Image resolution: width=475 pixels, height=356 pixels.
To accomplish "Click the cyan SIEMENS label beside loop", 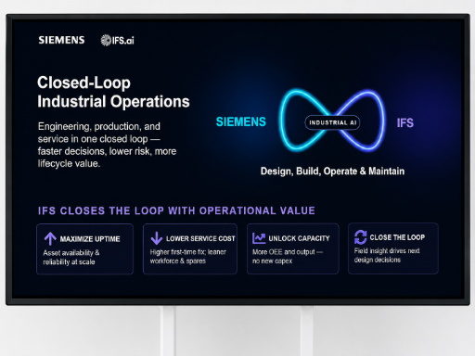I will 241,121.
